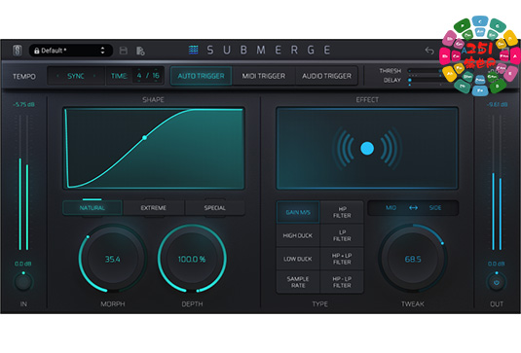Click the left arrow beside SYNC
The width and height of the screenshot is (521, 353).
(57, 76)
